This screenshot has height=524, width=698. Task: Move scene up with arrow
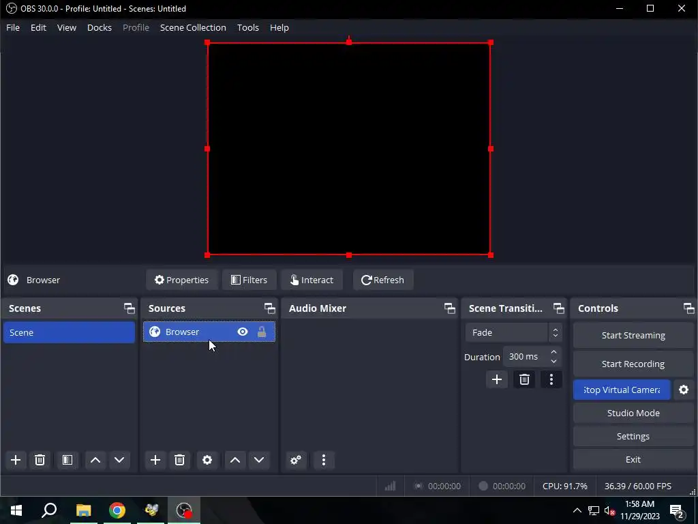coord(95,460)
